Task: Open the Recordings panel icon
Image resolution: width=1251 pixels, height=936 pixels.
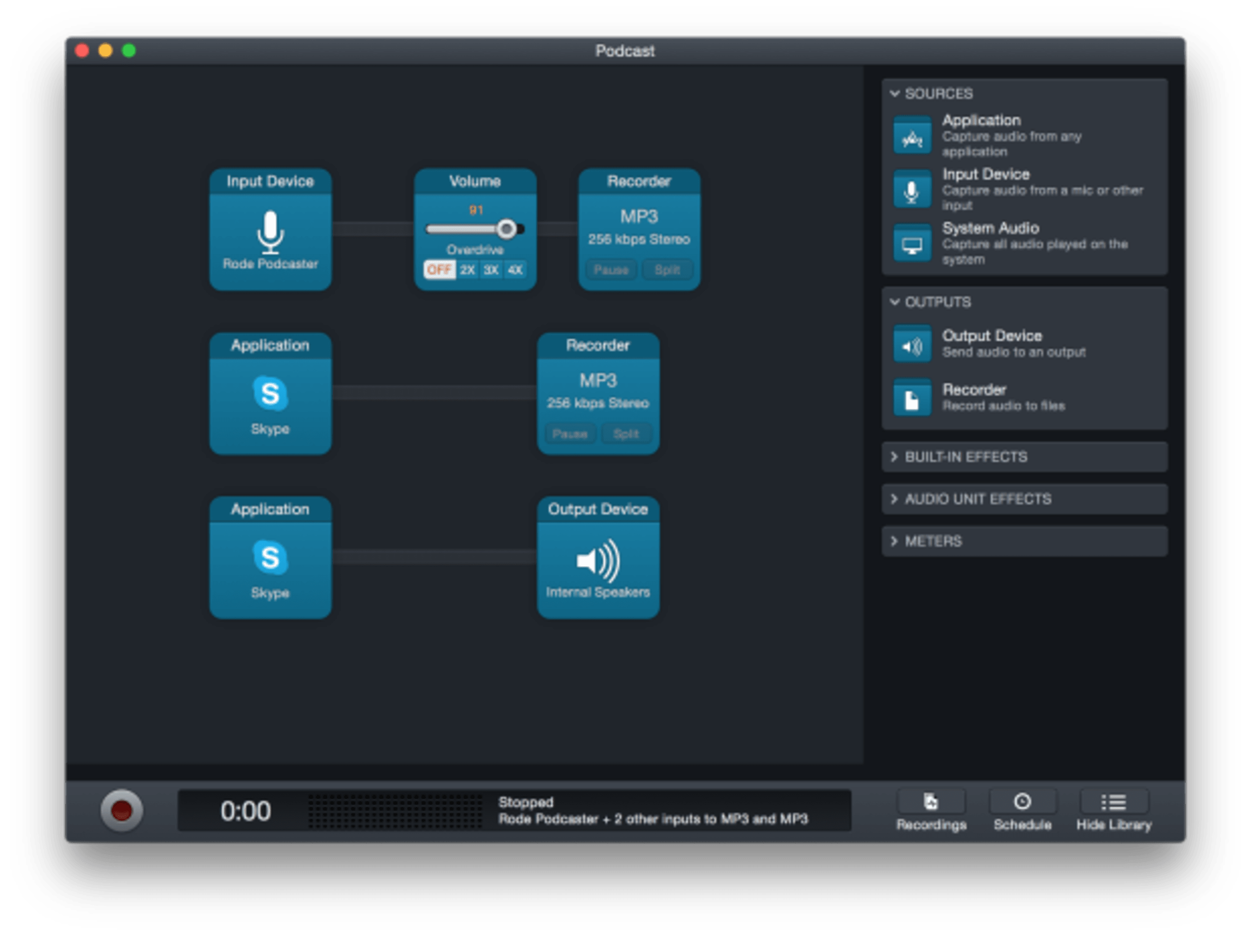Action: click(x=931, y=802)
